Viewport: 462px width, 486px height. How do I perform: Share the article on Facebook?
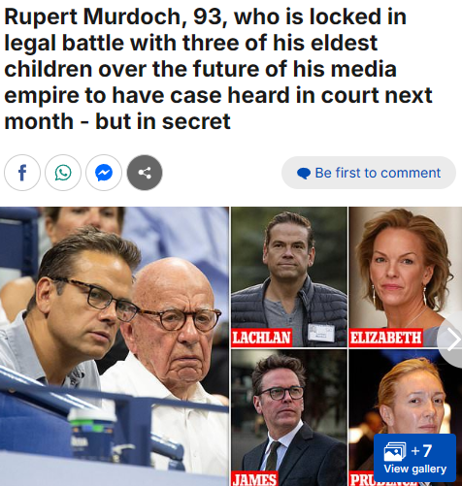click(x=22, y=173)
